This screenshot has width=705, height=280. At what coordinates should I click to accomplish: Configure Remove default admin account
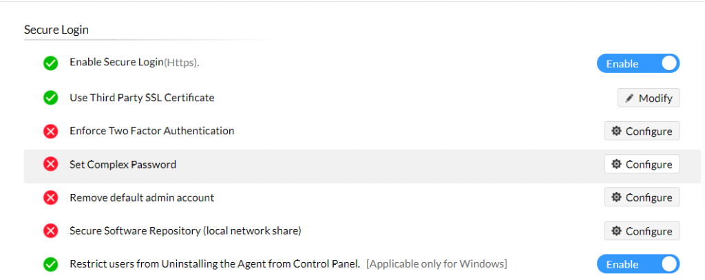(x=642, y=197)
